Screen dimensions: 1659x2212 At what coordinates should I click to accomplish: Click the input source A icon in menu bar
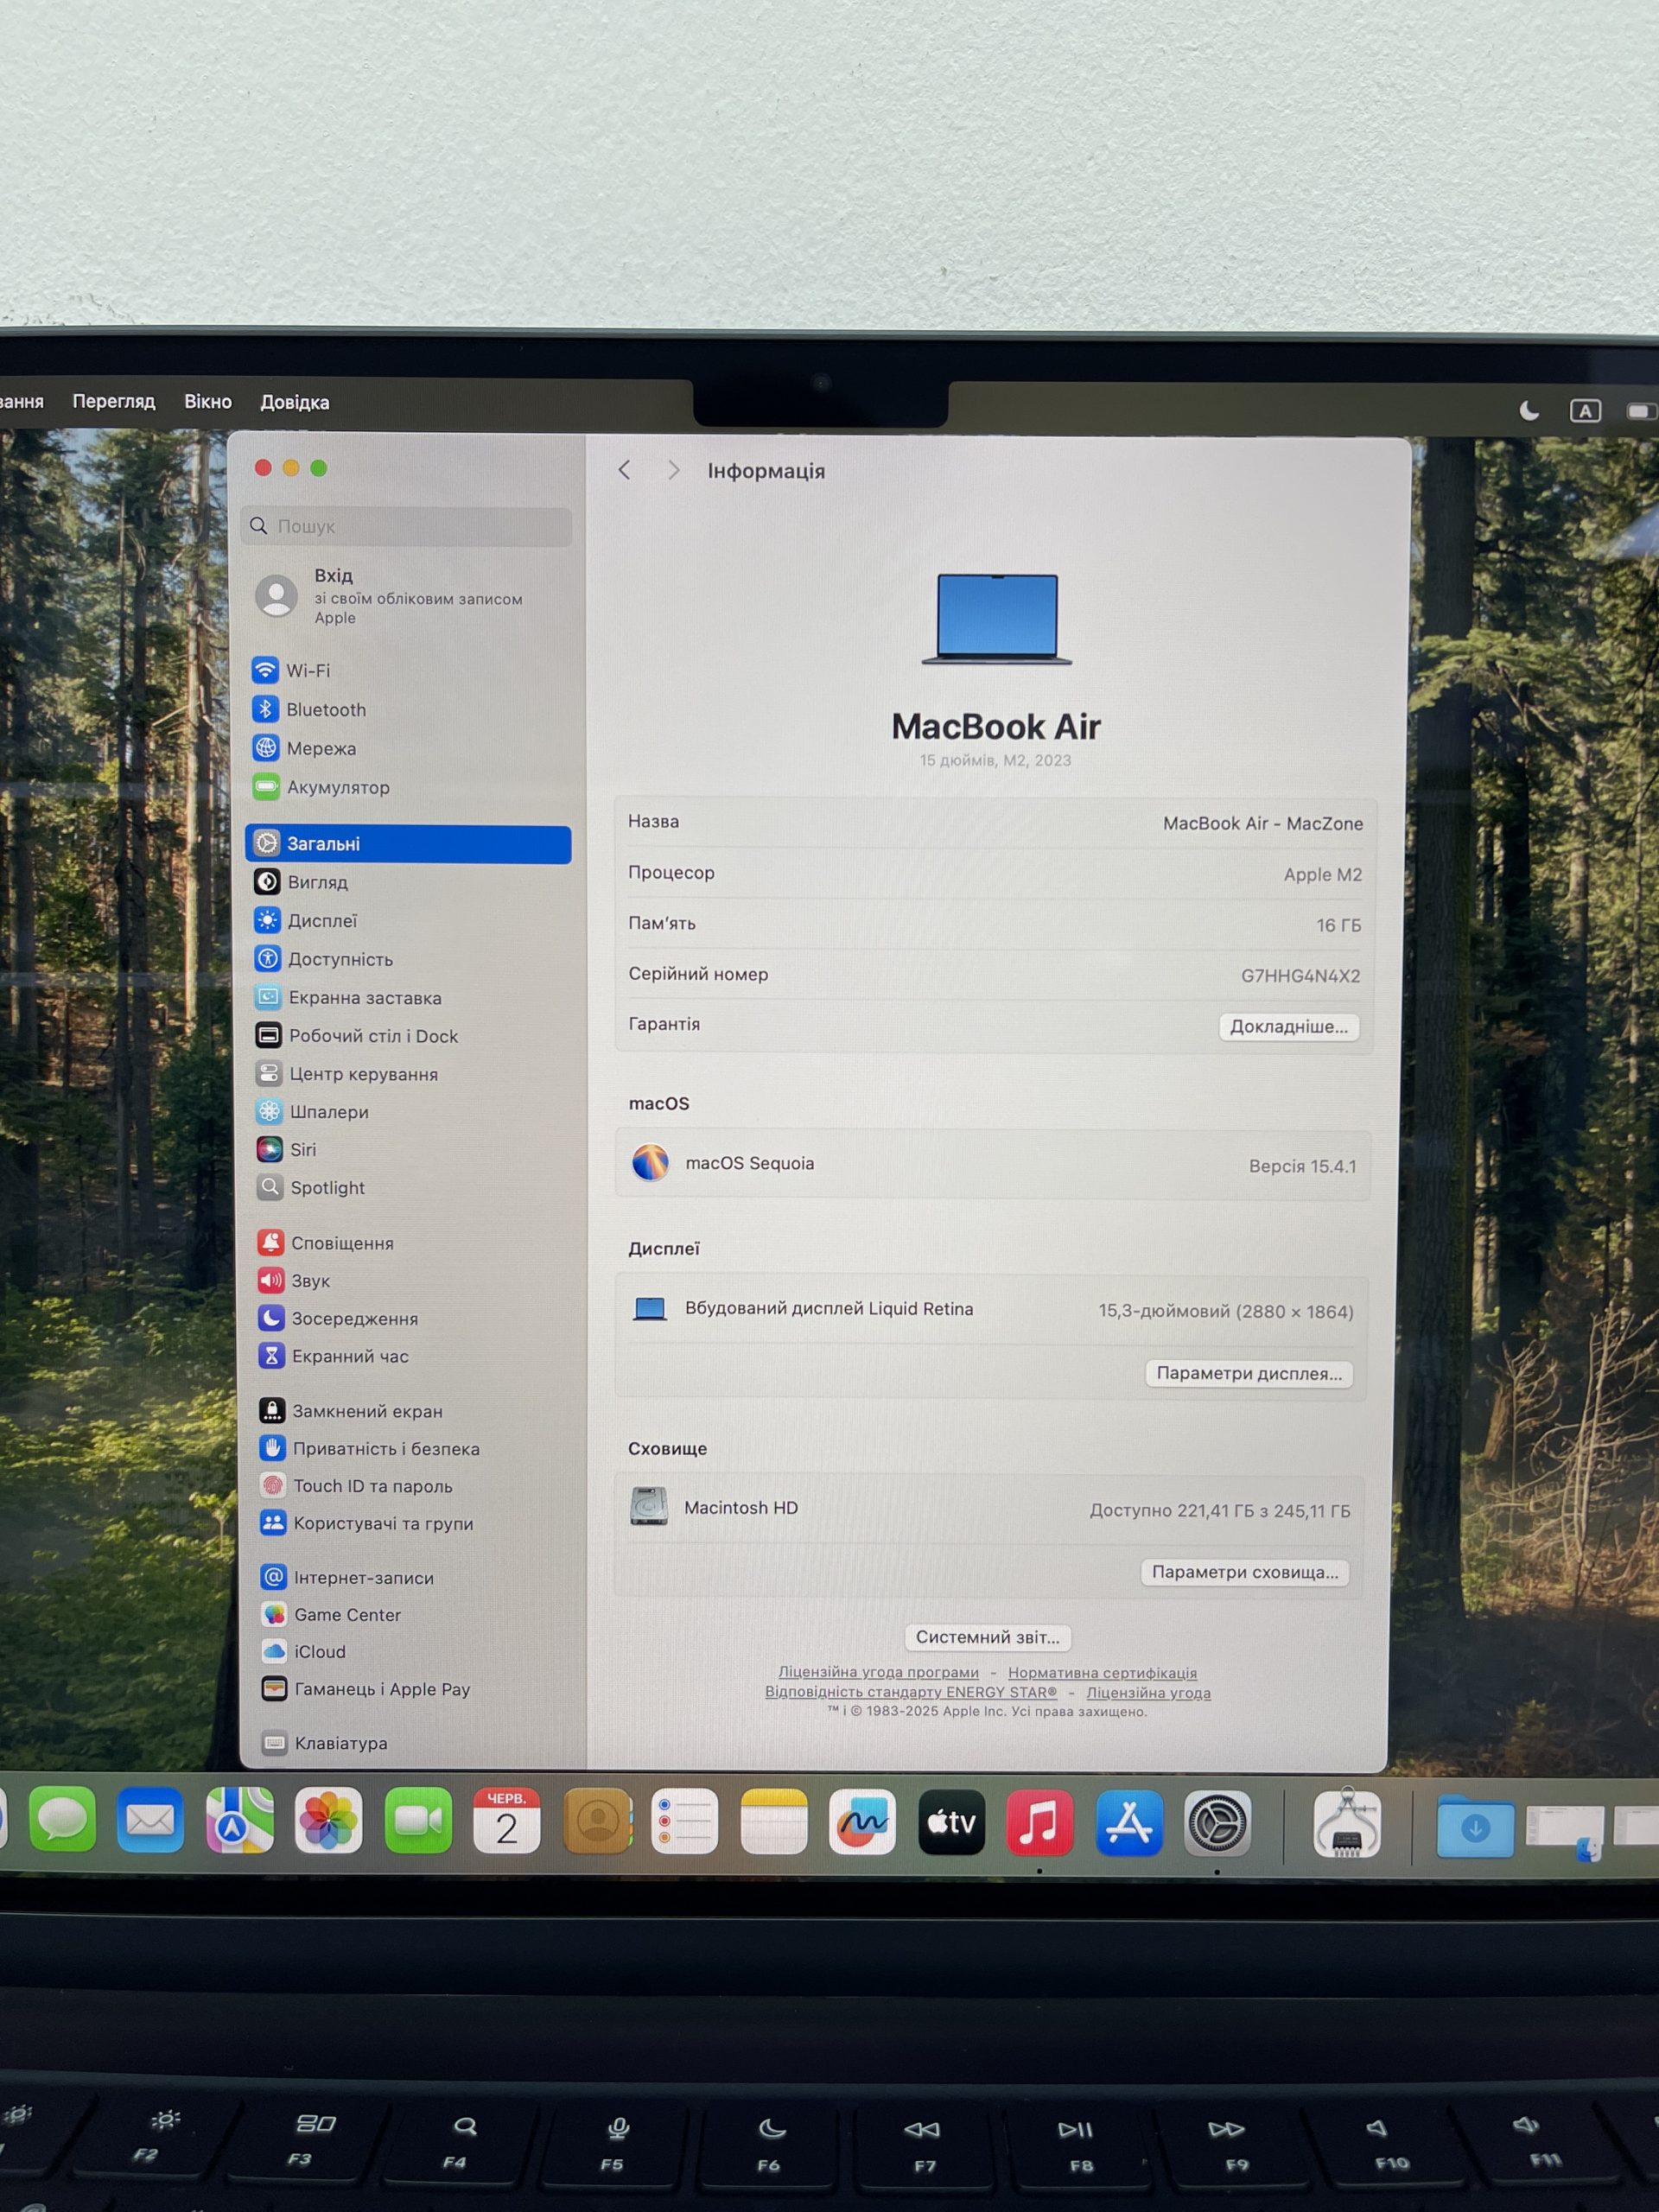tap(1585, 411)
